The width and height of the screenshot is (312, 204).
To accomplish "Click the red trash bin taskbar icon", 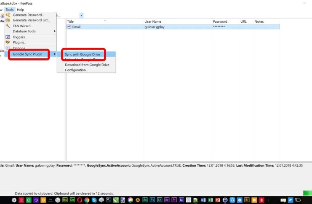I will [261, 200].
